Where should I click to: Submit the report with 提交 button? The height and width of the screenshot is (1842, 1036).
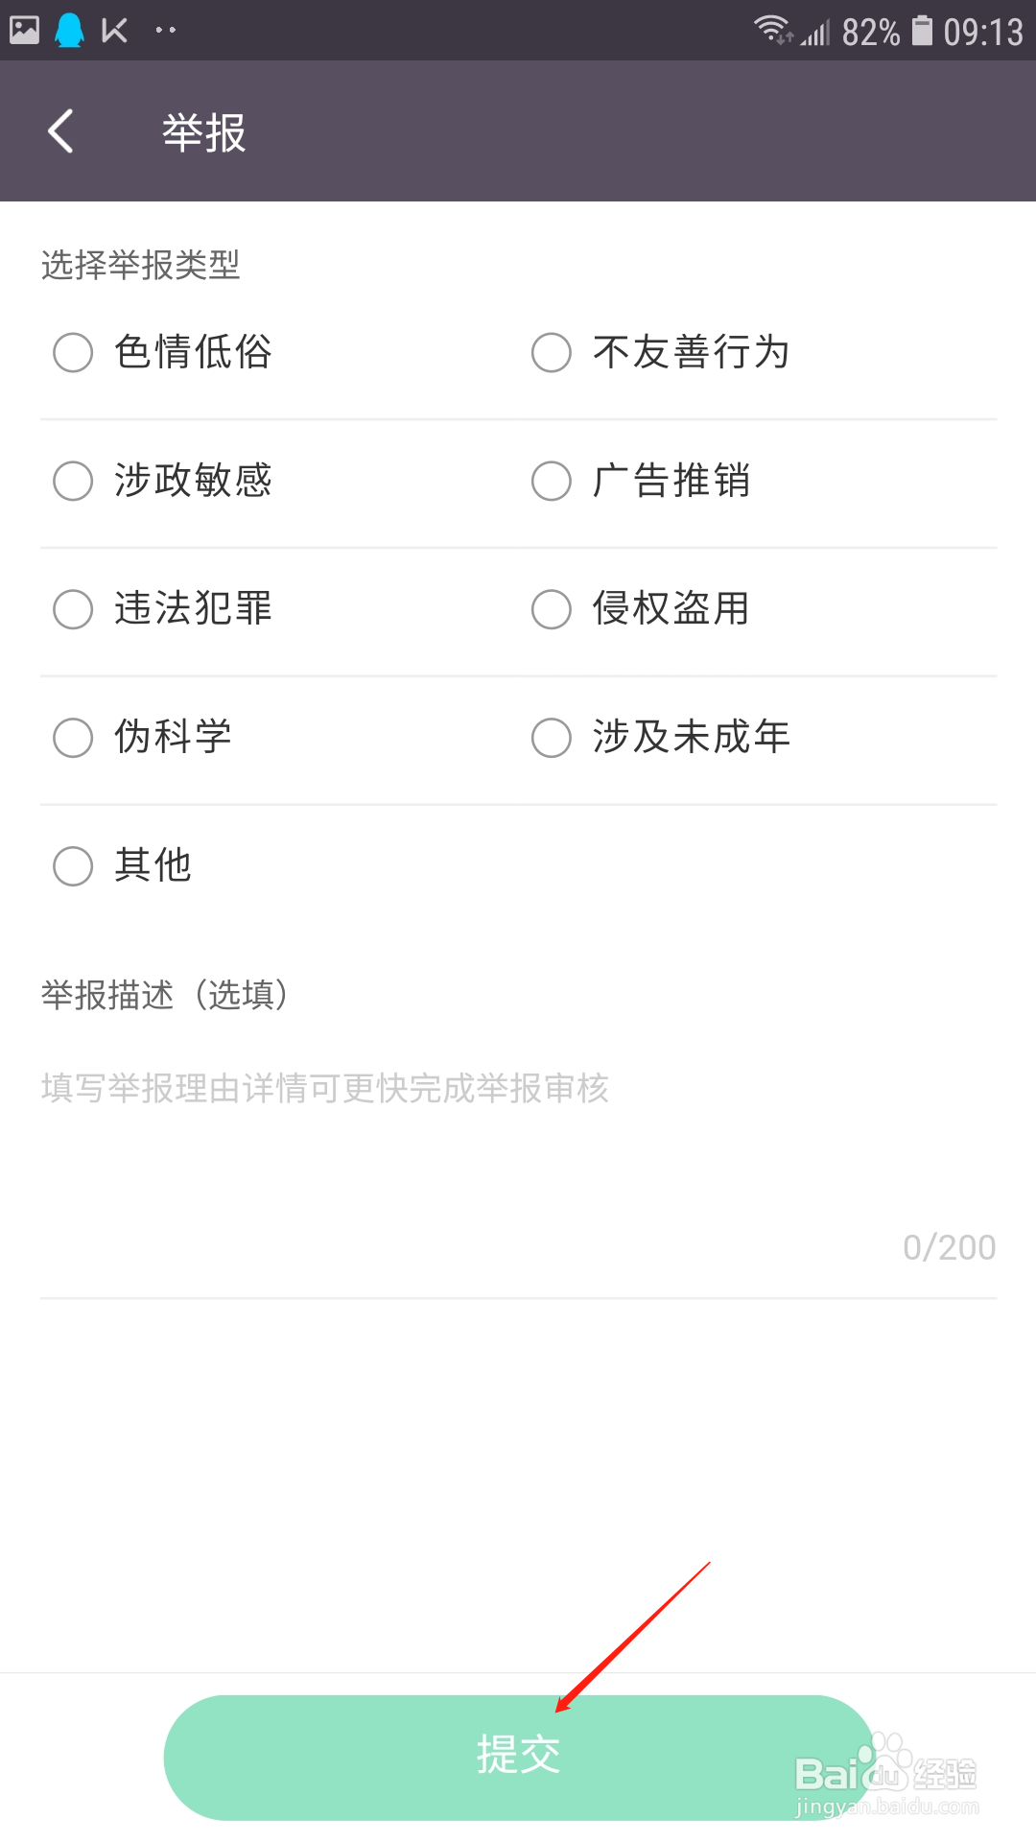pos(518,1757)
